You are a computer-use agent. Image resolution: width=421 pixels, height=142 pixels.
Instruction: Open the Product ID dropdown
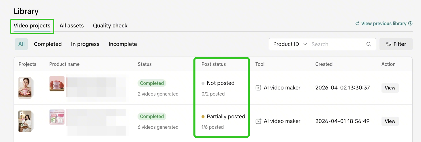(x=290, y=44)
